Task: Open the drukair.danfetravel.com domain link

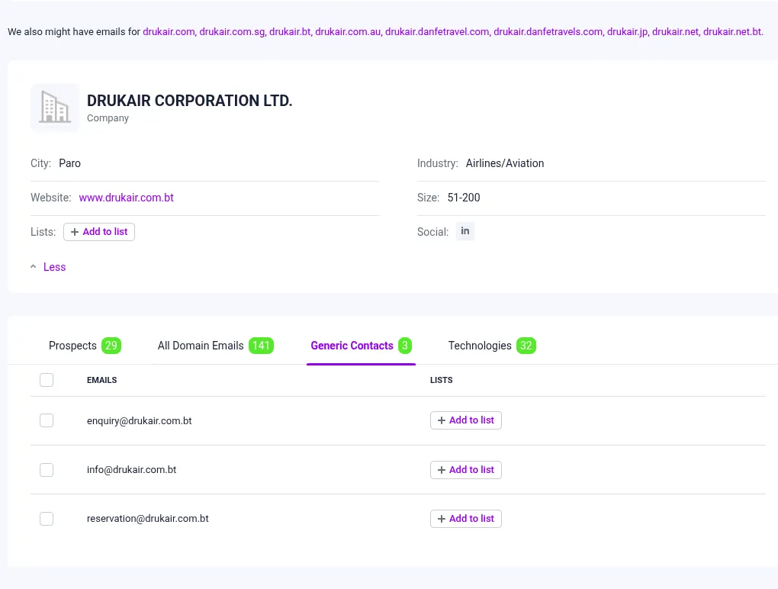Action: pos(437,32)
